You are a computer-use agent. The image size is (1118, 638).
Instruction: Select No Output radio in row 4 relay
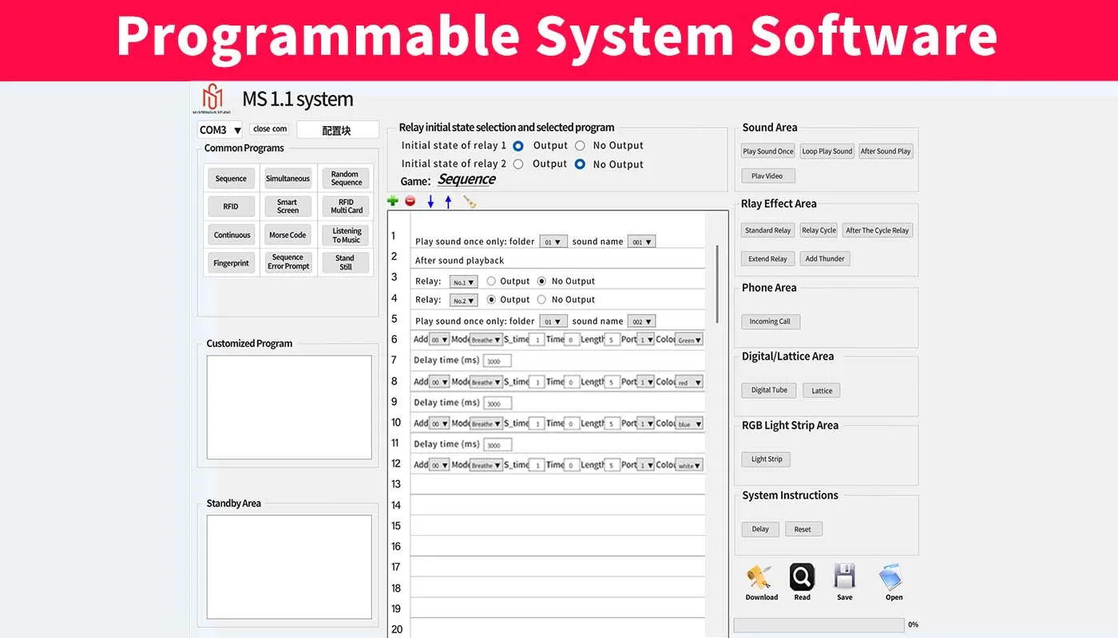point(541,299)
